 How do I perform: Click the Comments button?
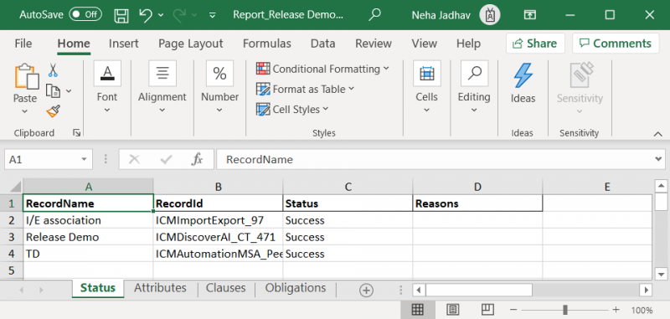616,44
